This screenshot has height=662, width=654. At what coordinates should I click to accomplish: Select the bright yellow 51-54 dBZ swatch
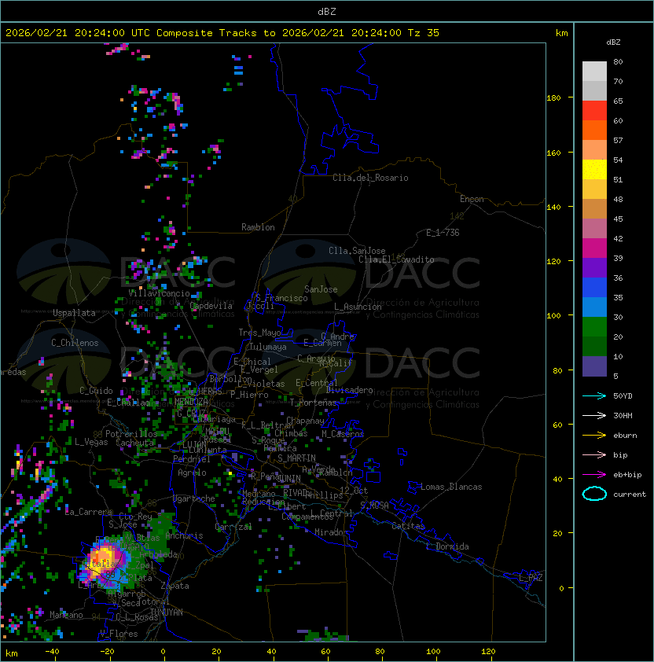pos(594,170)
